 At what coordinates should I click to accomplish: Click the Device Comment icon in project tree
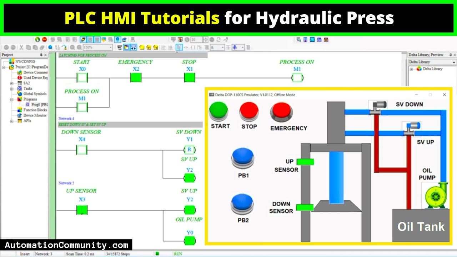tap(20, 72)
